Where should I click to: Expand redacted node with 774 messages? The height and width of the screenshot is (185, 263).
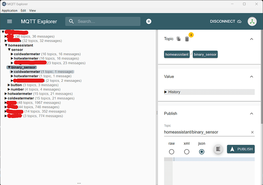pos(6,116)
